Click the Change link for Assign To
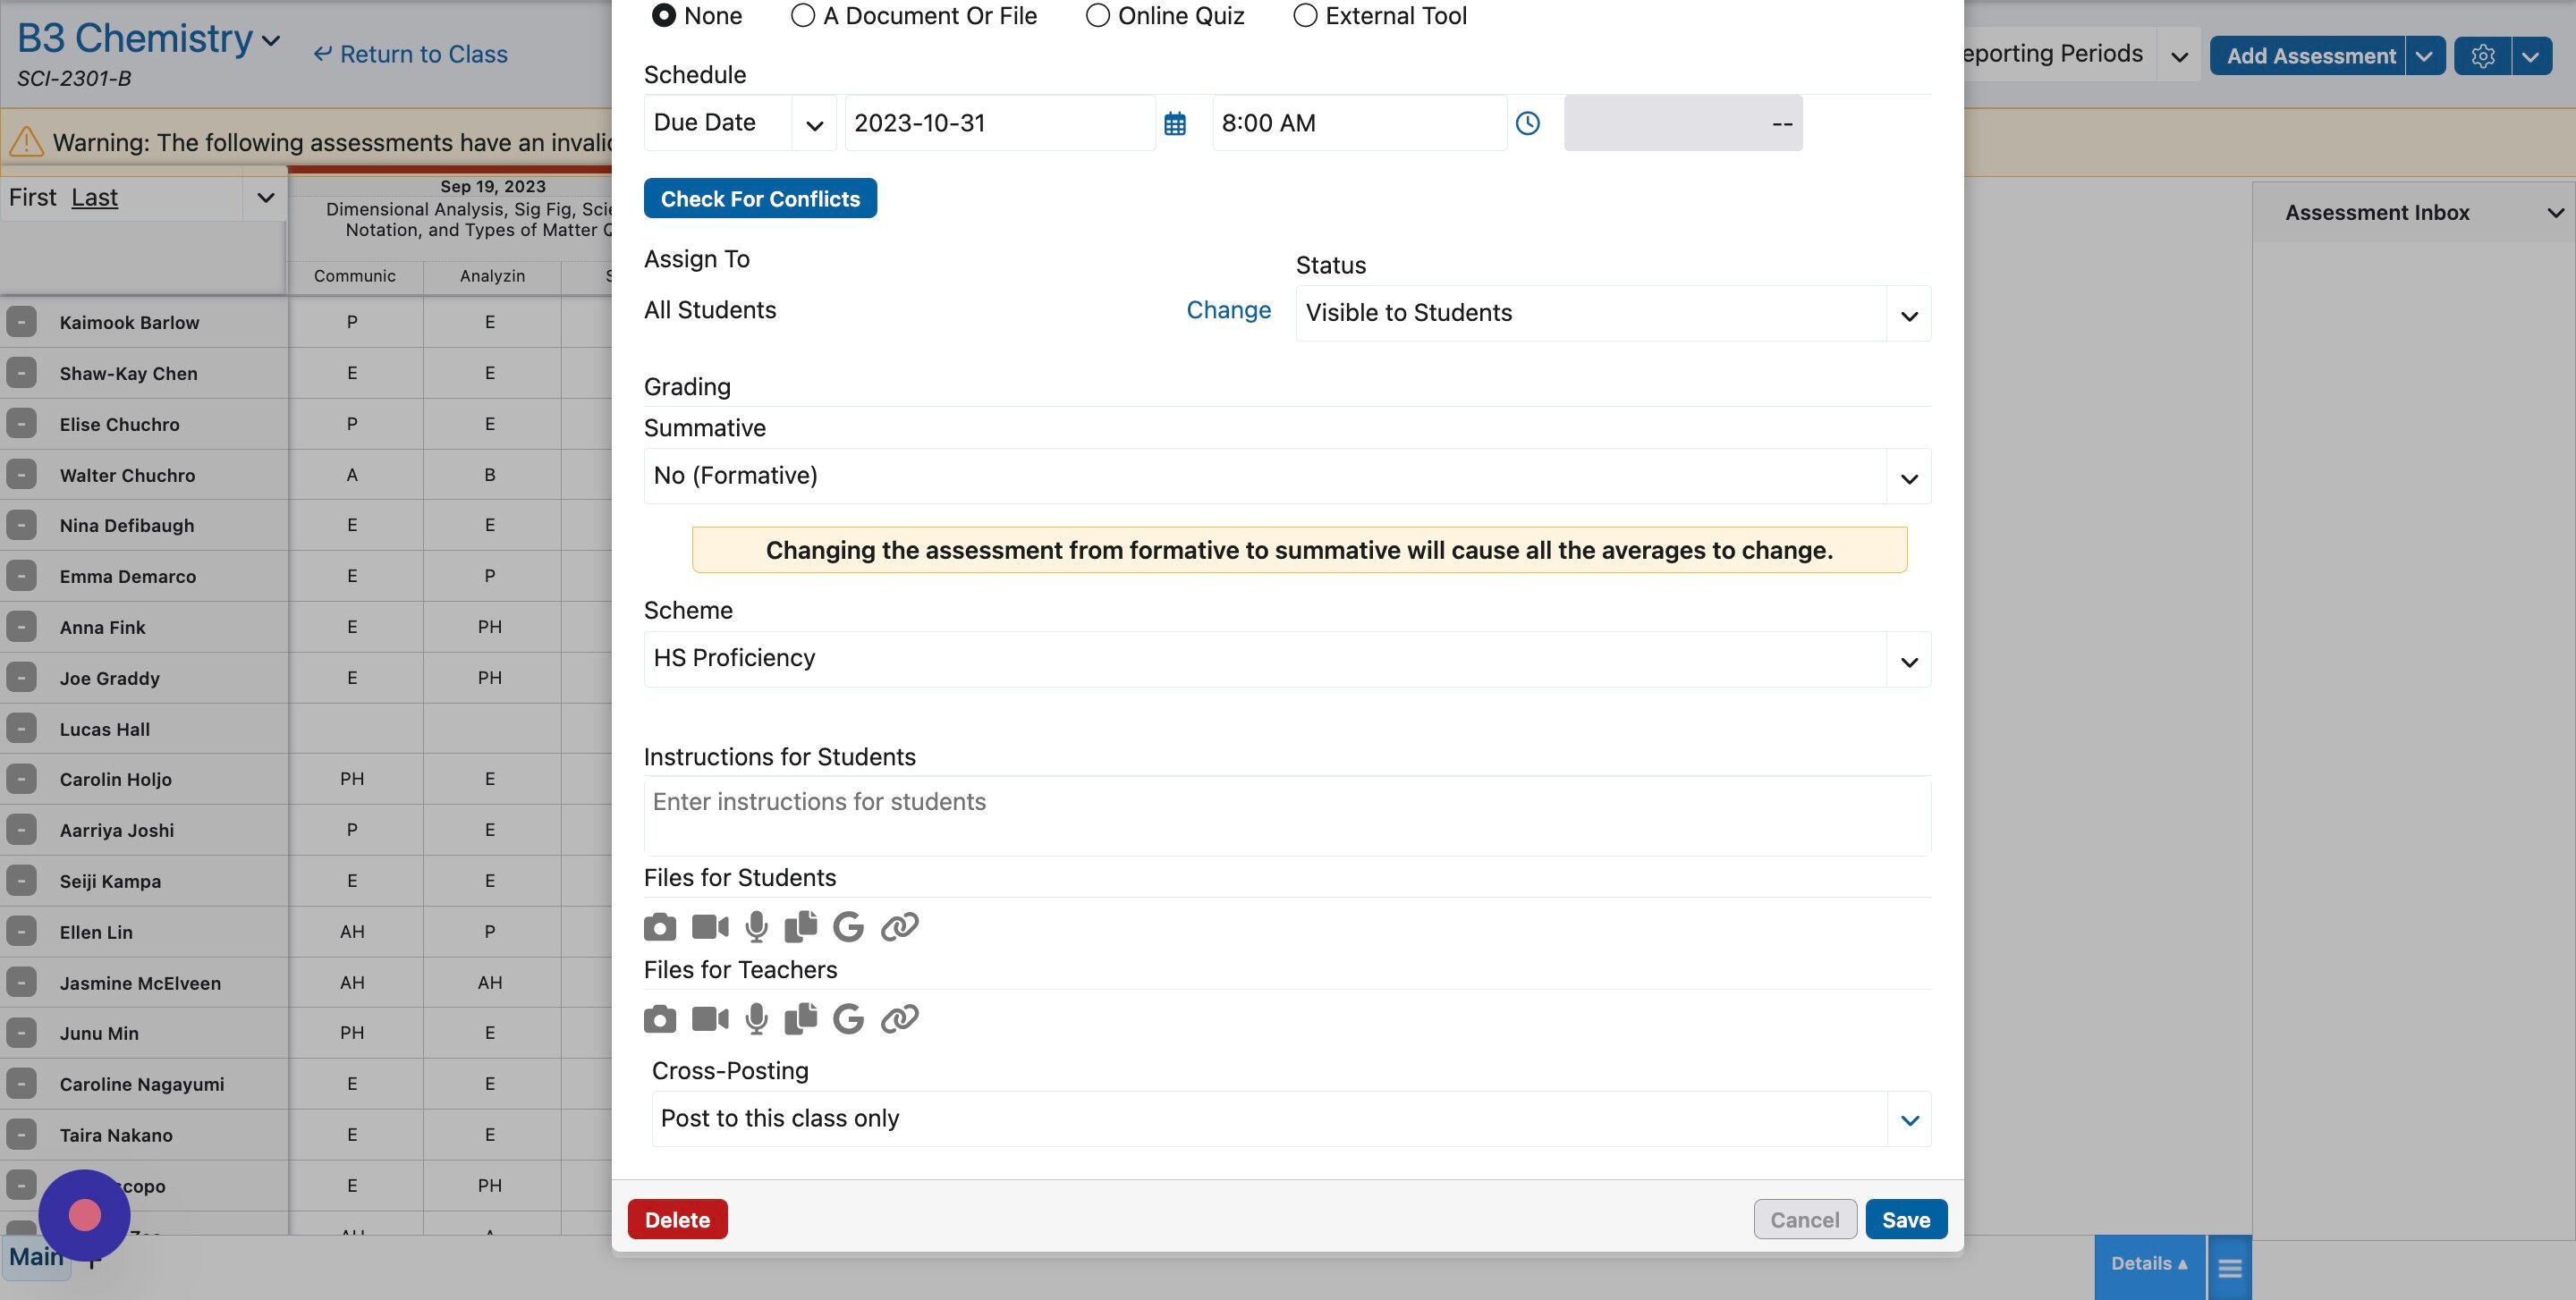 point(1228,309)
